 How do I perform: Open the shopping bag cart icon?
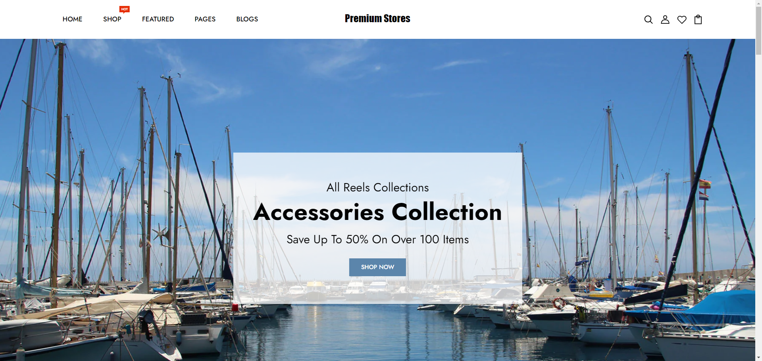[x=698, y=19]
